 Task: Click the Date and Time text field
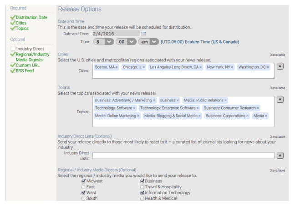pos(116,34)
